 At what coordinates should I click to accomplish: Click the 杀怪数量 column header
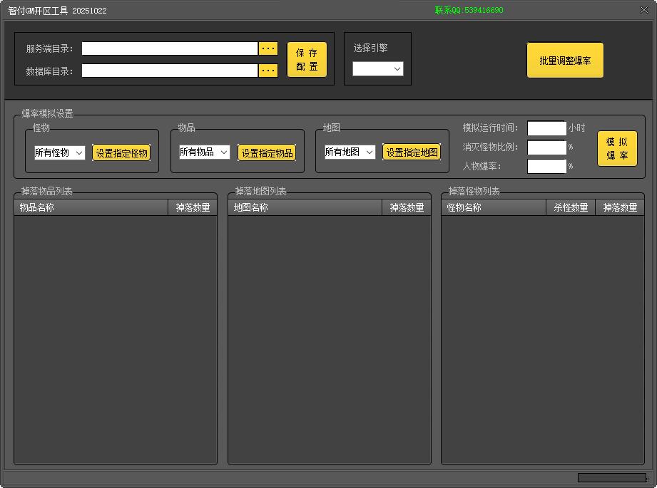tap(571, 207)
